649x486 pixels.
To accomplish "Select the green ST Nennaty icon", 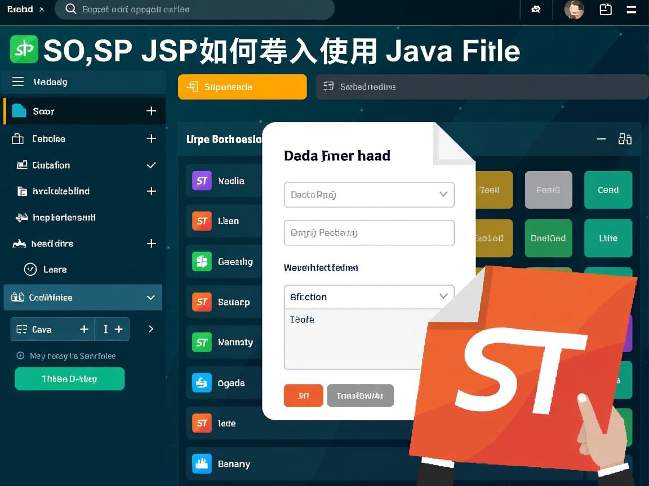I will pyautogui.click(x=202, y=342).
